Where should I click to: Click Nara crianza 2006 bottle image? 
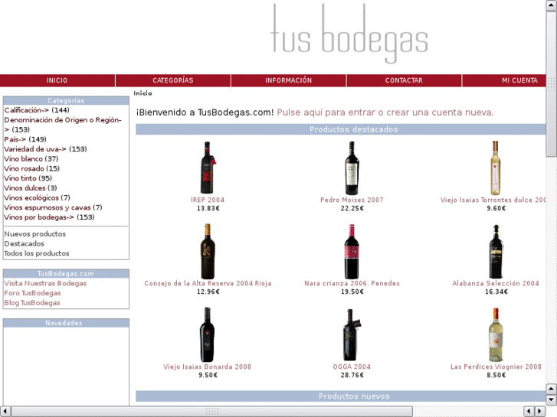pos(352,251)
